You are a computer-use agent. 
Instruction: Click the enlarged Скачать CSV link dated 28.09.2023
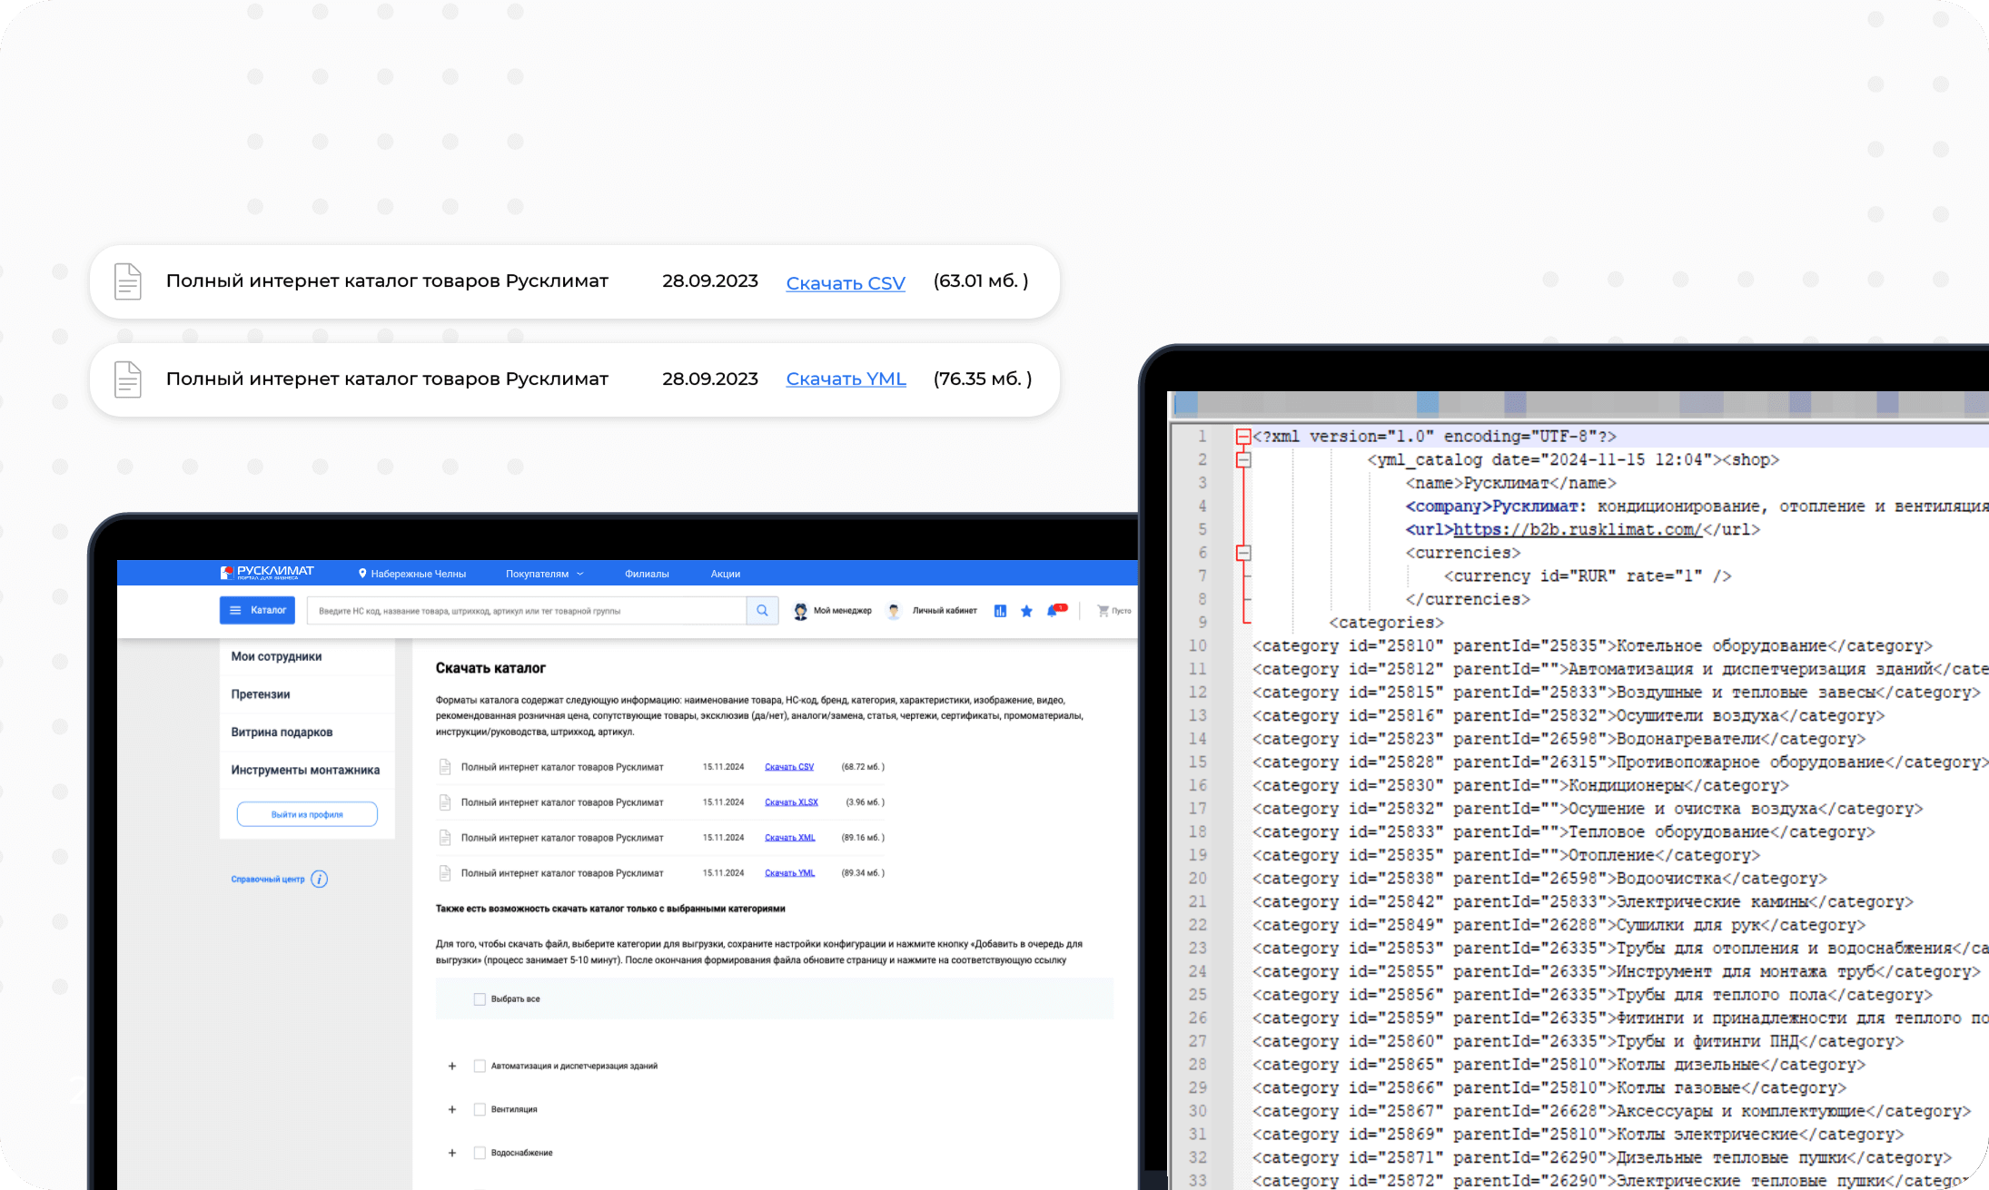(846, 283)
